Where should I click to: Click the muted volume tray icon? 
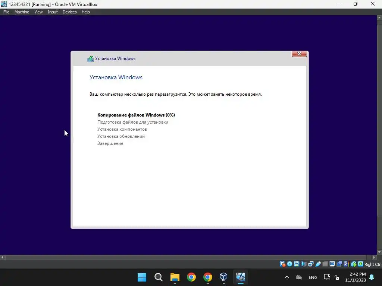tap(337, 277)
